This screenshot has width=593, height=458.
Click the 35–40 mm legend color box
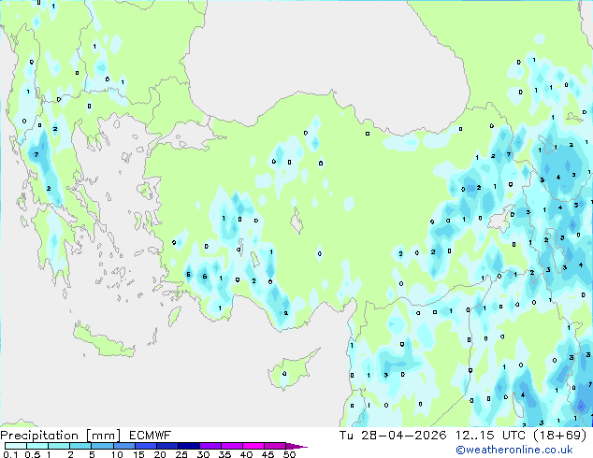point(232,446)
